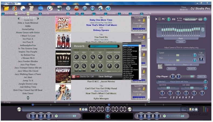Viewport: 213px width, 122px height.
Task: Click the flame burn toolbar icon
Action: [76, 8]
